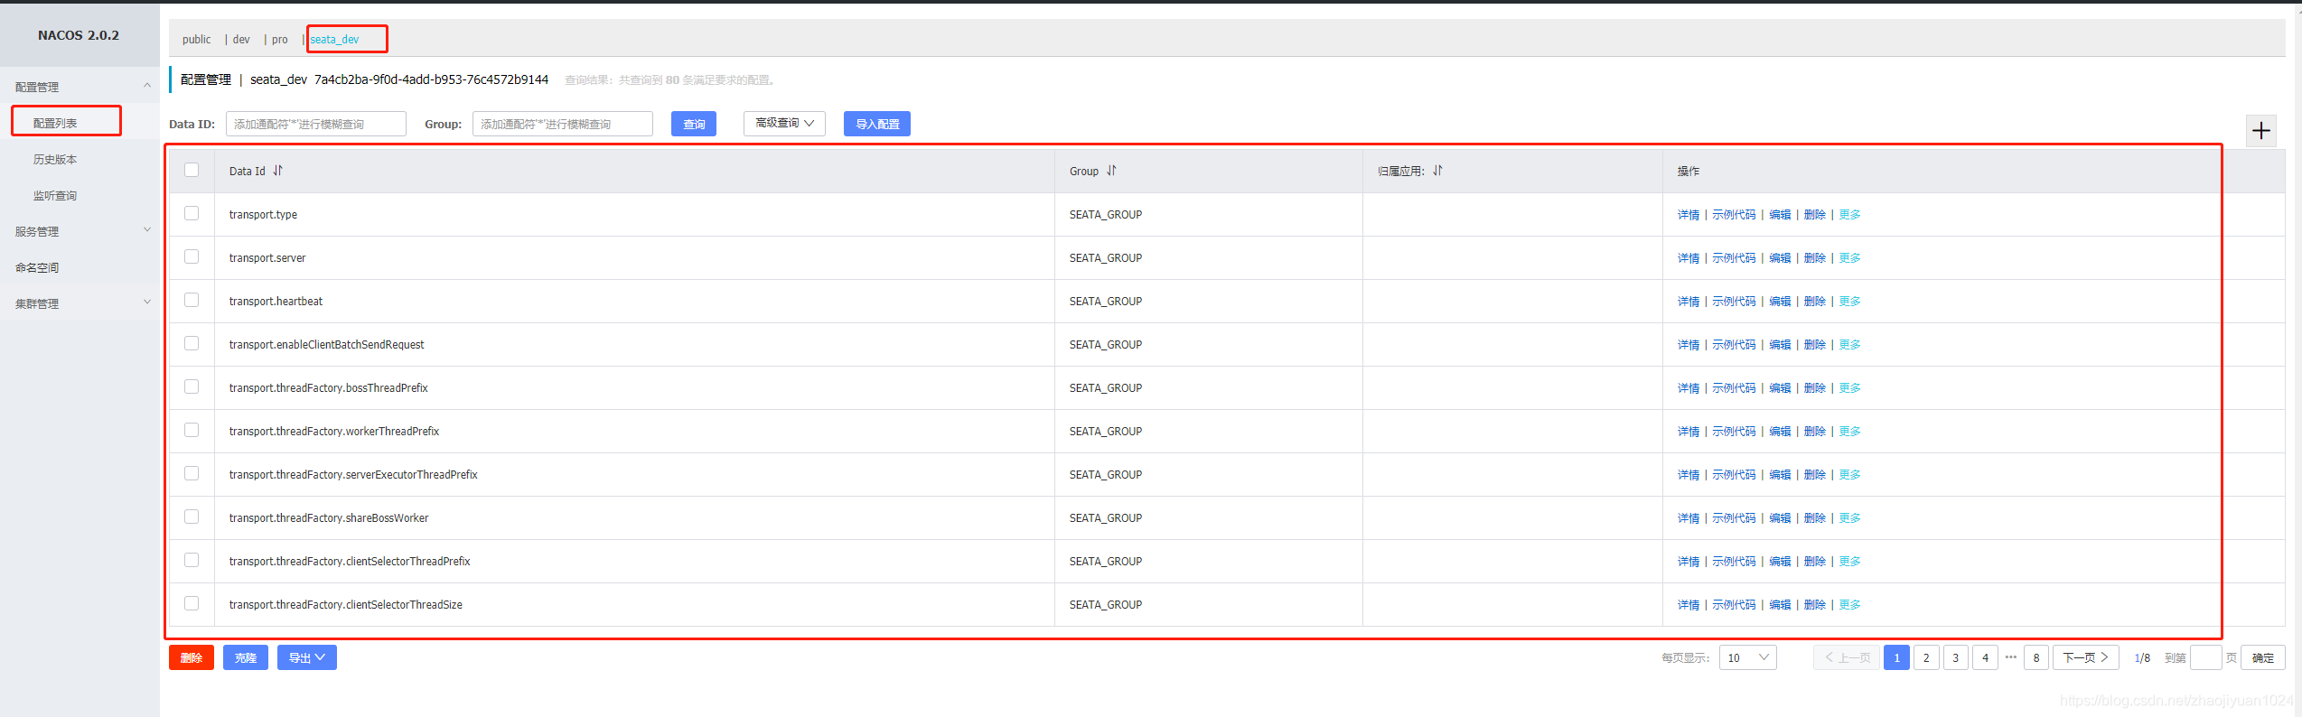Click the jump-to-page number input
This screenshot has width=2302, height=717.
coord(2205,657)
